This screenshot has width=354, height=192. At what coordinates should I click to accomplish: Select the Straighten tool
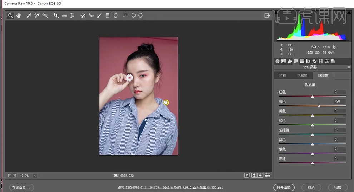click(x=64, y=15)
